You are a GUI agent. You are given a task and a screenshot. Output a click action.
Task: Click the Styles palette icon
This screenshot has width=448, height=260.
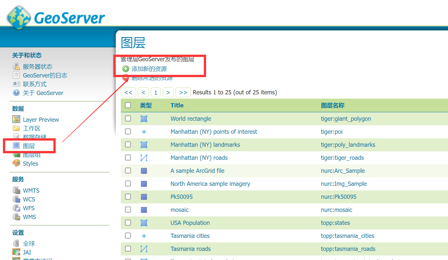(x=16, y=163)
